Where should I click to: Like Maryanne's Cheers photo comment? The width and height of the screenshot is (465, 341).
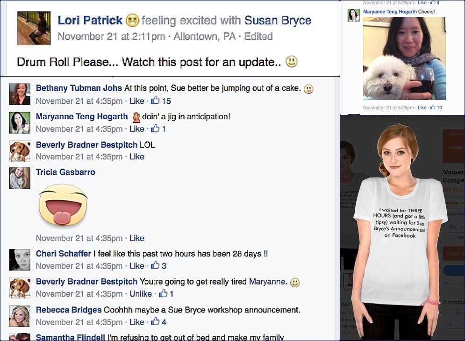point(422,107)
